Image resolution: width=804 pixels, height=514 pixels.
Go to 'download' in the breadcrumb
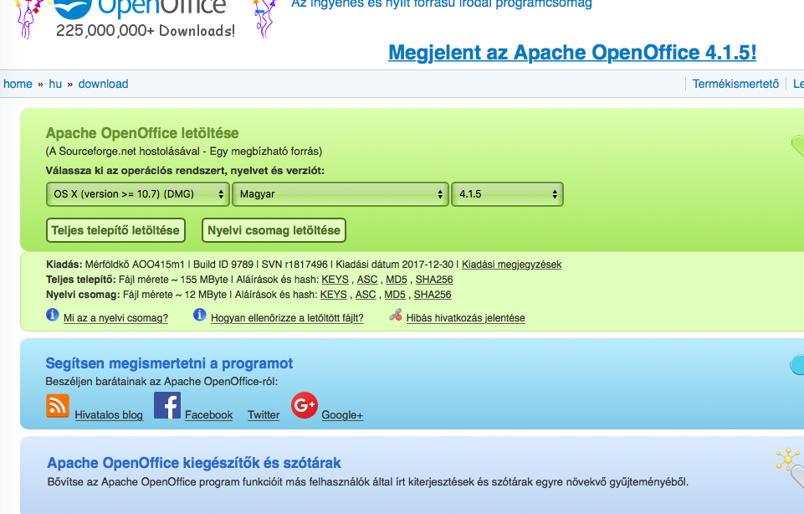[103, 84]
